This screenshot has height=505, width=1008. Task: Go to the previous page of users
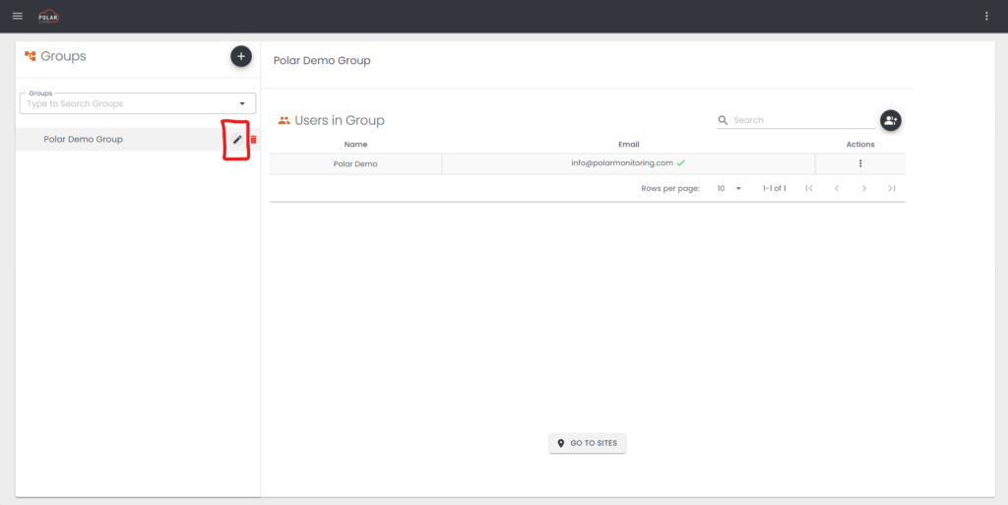click(x=837, y=188)
